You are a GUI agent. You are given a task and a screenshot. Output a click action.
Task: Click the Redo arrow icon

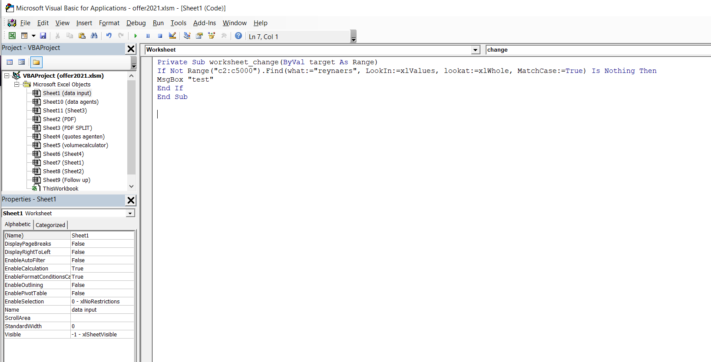pyautogui.click(x=121, y=36)
